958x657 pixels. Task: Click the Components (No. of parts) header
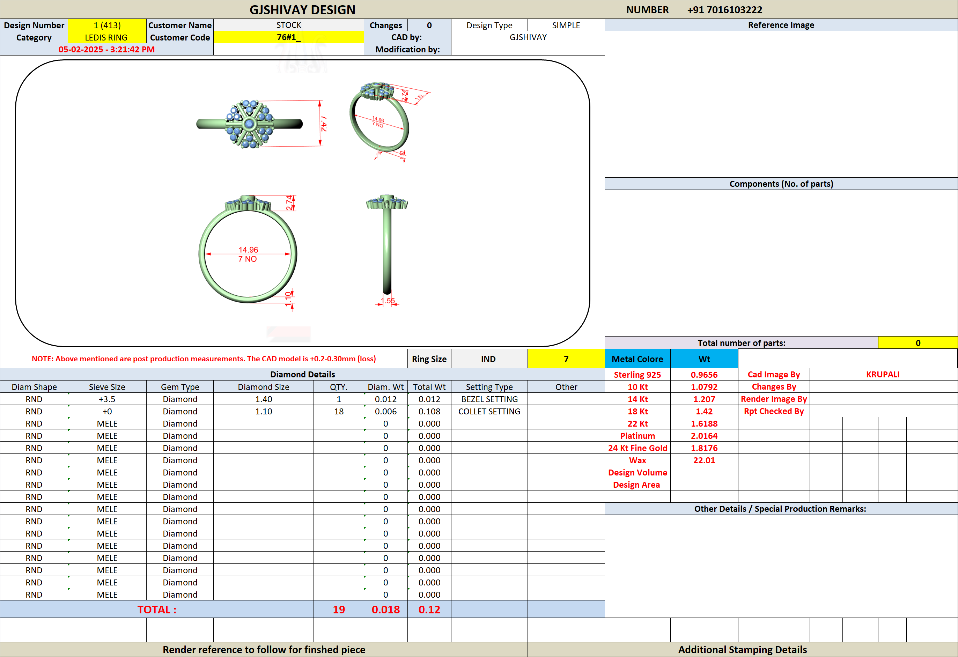click(781, 184)
